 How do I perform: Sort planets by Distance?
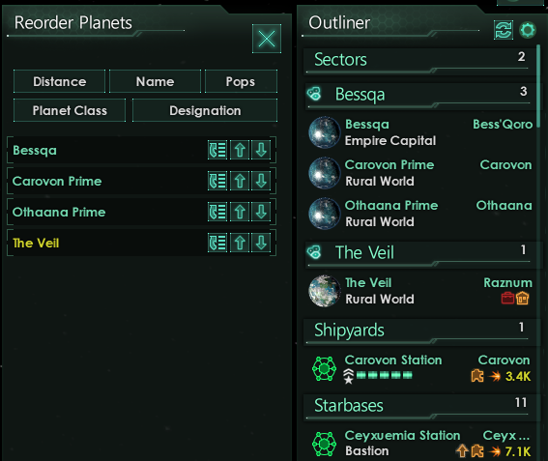coord(59,81)
